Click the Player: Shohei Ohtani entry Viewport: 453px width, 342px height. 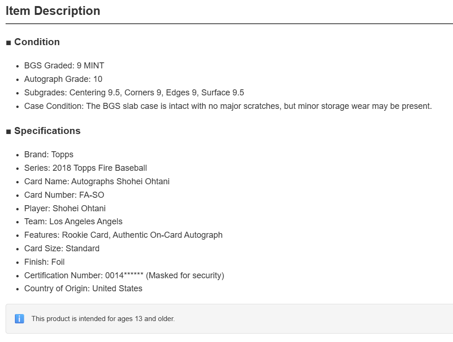(65, 208)
